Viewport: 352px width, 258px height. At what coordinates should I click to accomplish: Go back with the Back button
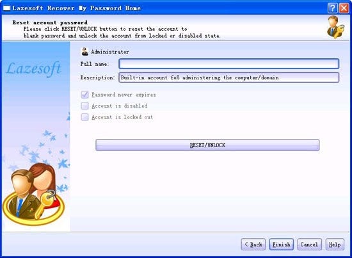[253, 245]
